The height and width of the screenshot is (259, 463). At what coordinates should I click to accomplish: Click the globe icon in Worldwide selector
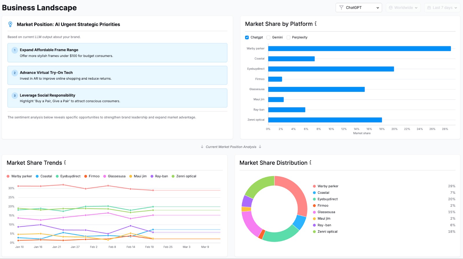click(391, 8)
